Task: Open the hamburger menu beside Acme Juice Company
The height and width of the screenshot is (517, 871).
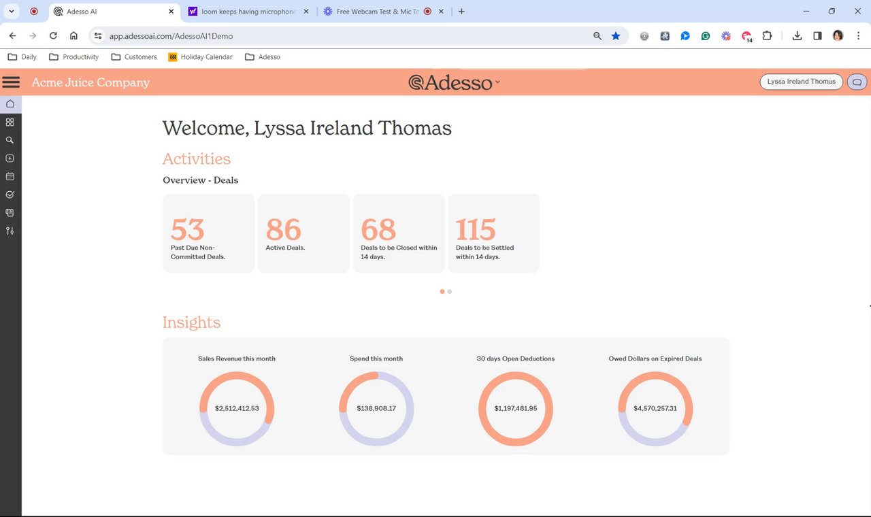Action: (x=11, y=82)
